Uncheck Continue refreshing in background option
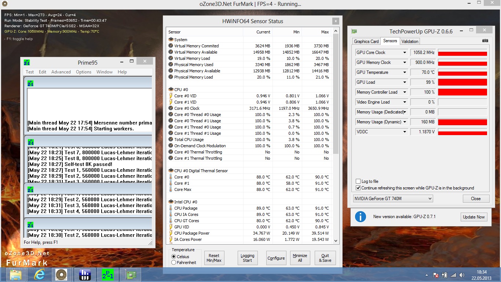The image size is (501, 282). (x=358, y=188)
